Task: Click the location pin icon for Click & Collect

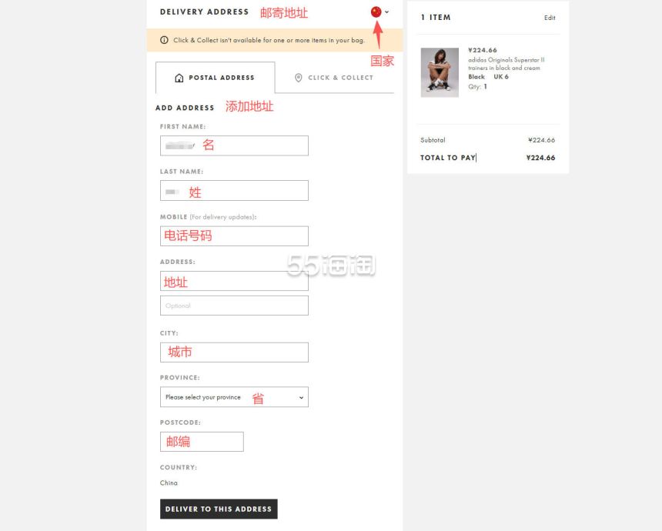Action: pyautogui.click(x=299, y=78)
